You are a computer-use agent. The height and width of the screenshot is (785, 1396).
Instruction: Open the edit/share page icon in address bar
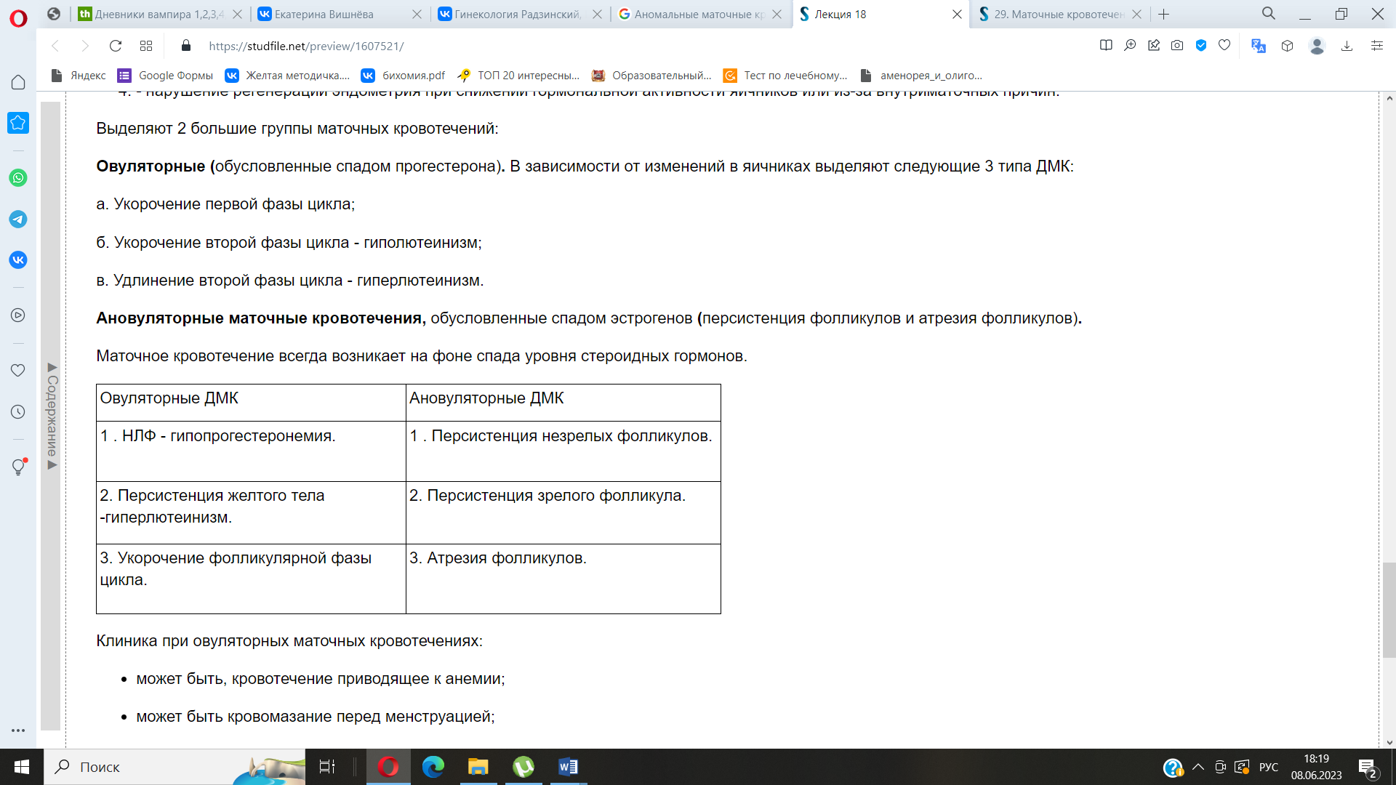pyautogui.click(x=1154, y=45)
